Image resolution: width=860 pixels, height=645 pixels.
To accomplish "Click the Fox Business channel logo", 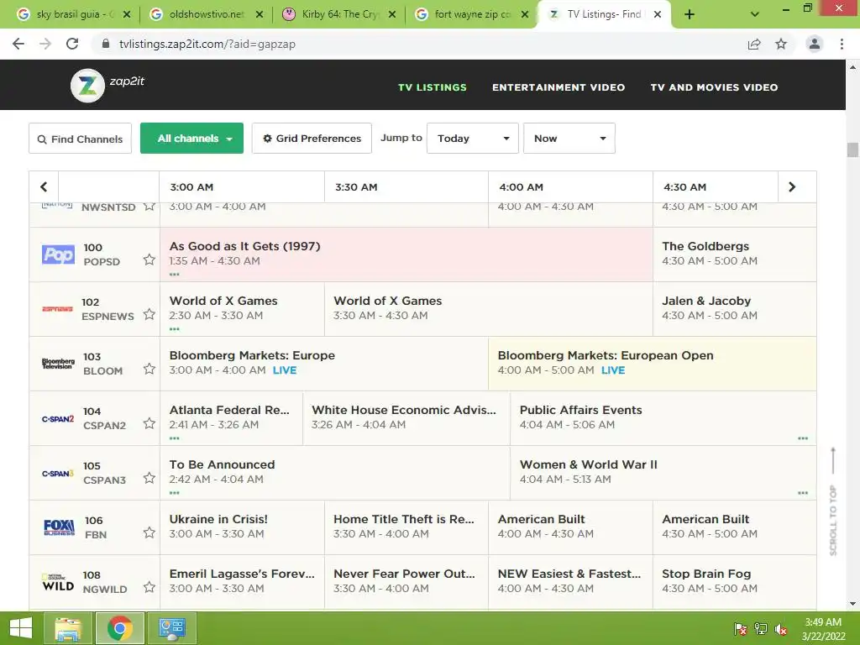I will [59, 527].
